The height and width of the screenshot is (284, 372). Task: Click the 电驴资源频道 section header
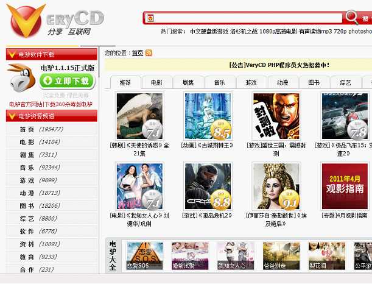(x=52, y=116)
